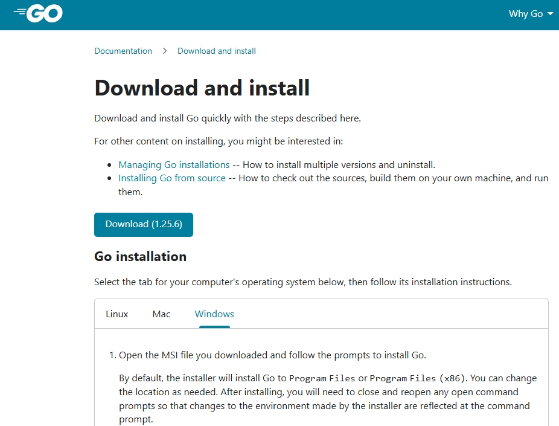Screen dimensions: 559x426
Task: Click step 1 Open the MSI file text
Action: pyautogui.click(x=272, y=355)
